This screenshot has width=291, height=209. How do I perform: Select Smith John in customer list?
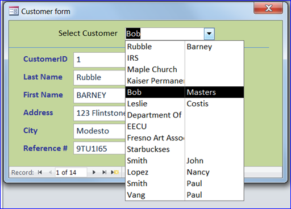[x=185, y=161]
